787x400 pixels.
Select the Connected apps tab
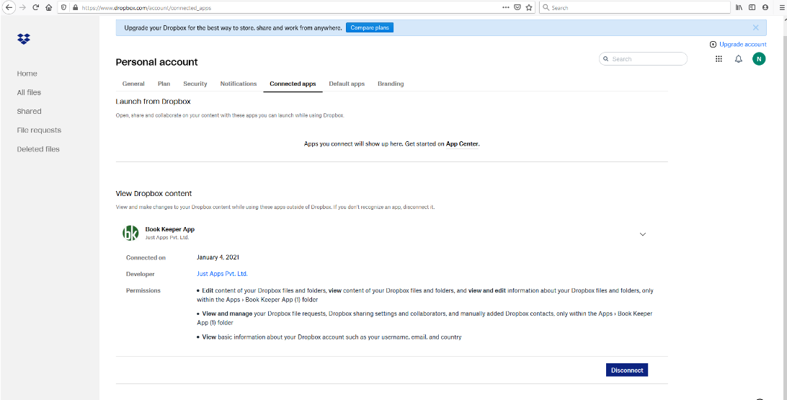[293, 84]
